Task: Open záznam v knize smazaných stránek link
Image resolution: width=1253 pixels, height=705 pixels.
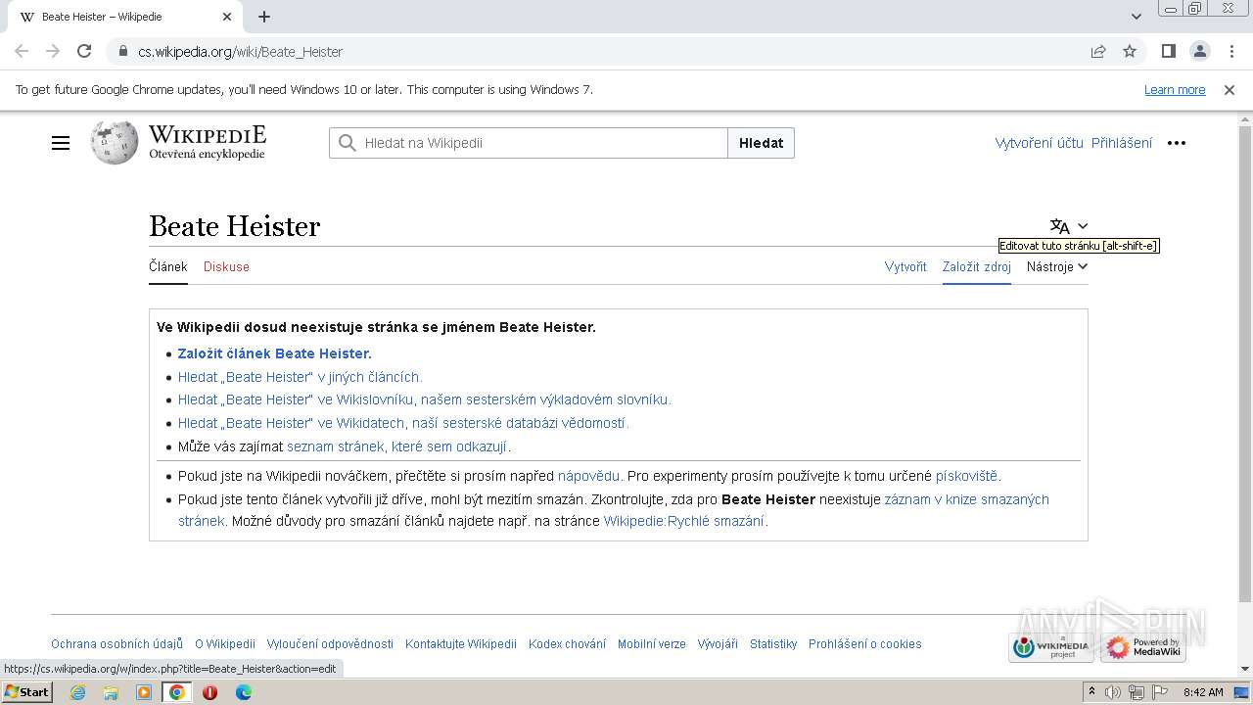Action: (x=966, y=499)
